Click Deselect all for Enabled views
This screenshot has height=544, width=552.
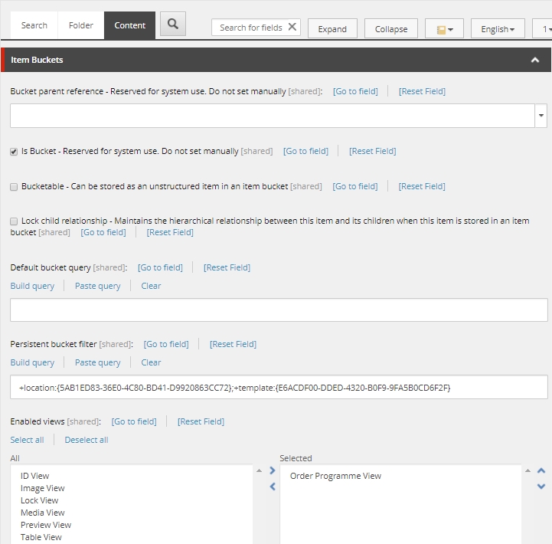87,440
